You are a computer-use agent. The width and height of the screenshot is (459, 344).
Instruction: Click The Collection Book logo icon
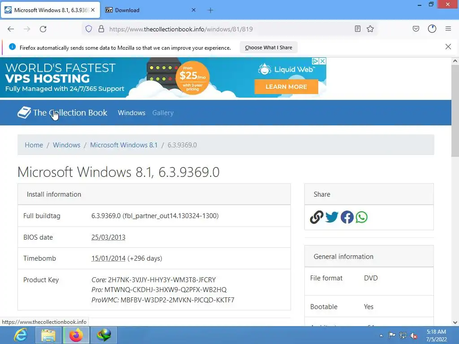click(24, 112)
